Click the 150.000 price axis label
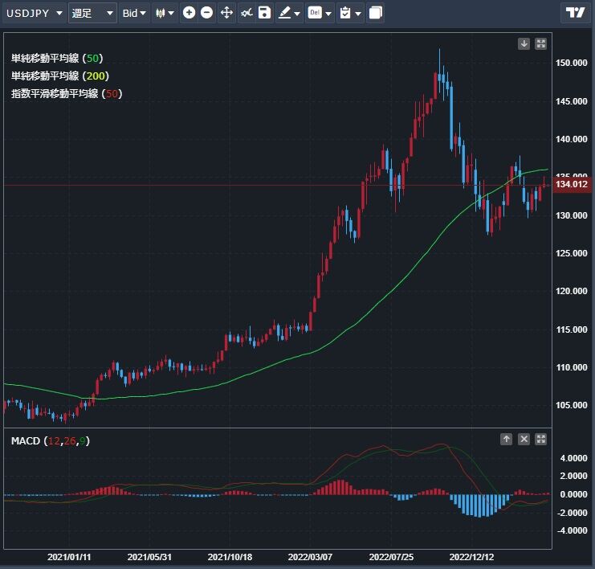The image size is (595, 569). coord(571,63)
